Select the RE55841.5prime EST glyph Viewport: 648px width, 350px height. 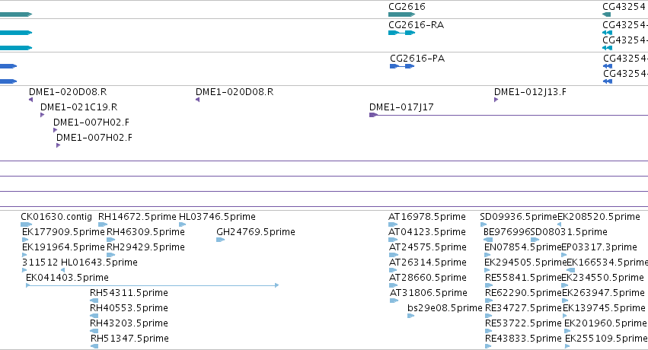pyautogui.click(x=489, y=285)
